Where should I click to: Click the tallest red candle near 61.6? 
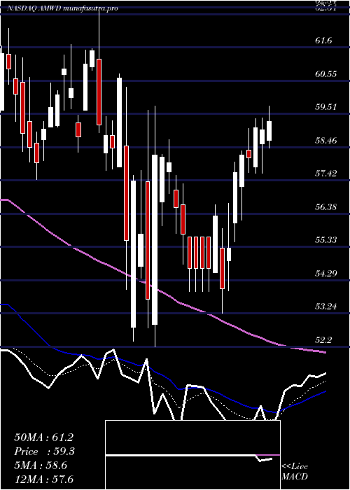coord(99,92)
